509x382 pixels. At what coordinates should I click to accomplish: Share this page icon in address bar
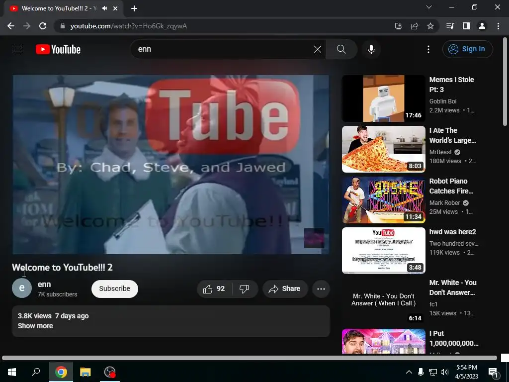(x=415, y=26)
